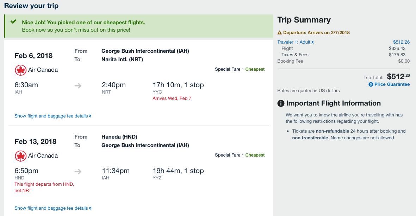Image resolution: width=416 pixels, height=216 pixels.
Task: Click the Cheapest label on return flight
Action: [x=255, y=155]
